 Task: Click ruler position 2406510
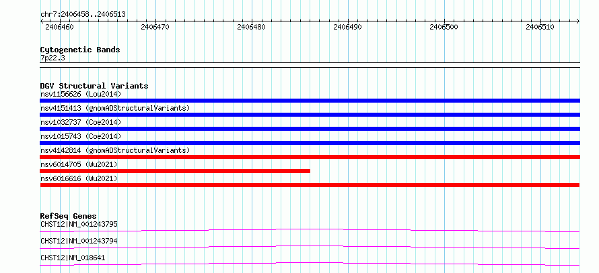(x=540, y=27)
